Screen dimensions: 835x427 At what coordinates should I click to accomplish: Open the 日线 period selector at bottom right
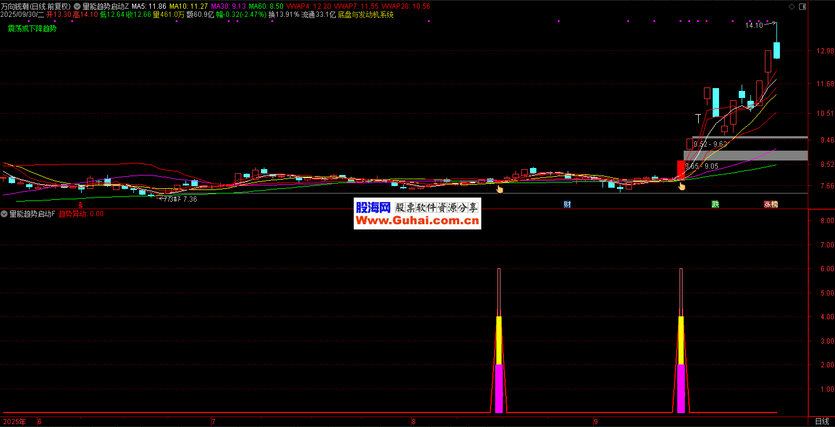pyautogui.click(x=822, y=422)
